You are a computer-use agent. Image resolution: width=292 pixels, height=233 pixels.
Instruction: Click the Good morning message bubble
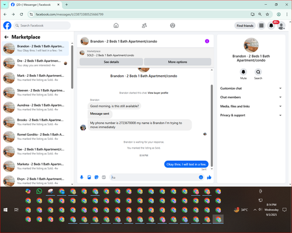pos(114,106)
